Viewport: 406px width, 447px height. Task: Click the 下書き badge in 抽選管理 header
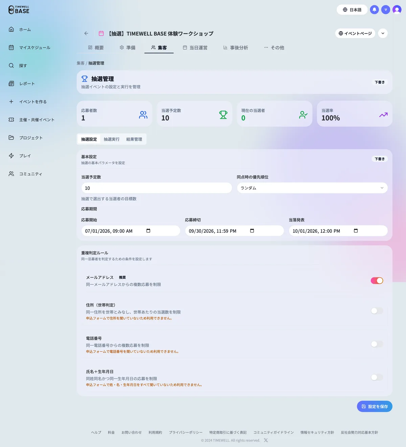click(380, 82)
